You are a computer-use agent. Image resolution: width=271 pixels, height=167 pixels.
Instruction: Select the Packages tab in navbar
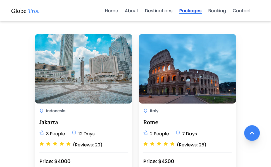(x=190, y=11)
